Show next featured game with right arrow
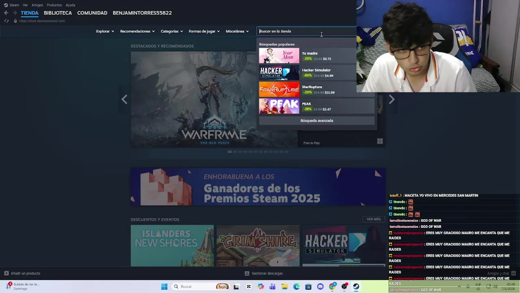 (392, 99)
